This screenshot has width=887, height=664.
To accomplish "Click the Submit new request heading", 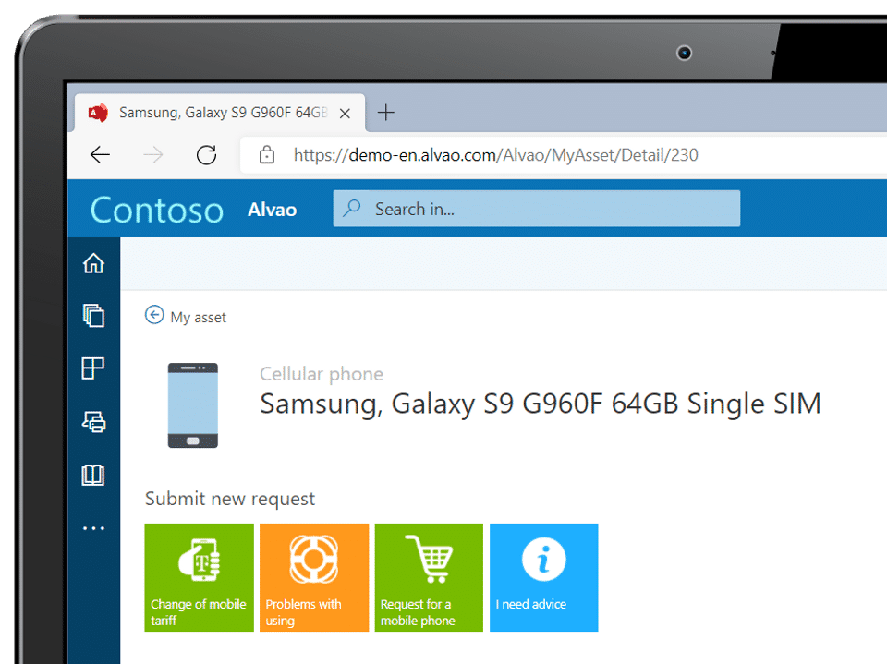I will [230, 499].
